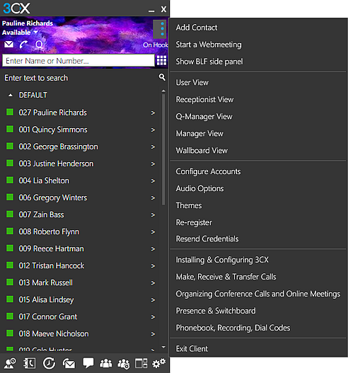Open the dial pad grid icon
348x373 pixels.
pos(162,60)
